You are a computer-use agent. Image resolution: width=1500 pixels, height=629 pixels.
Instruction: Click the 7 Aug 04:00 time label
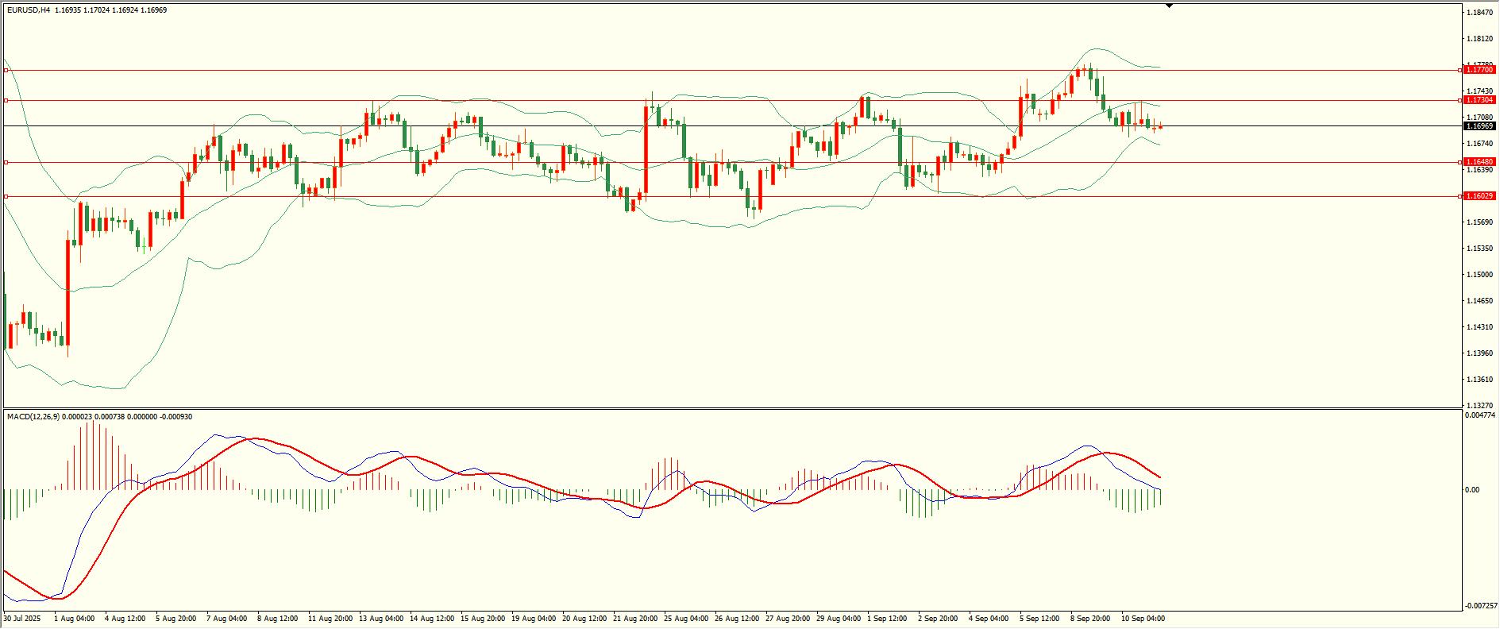(x=226, y=619)
